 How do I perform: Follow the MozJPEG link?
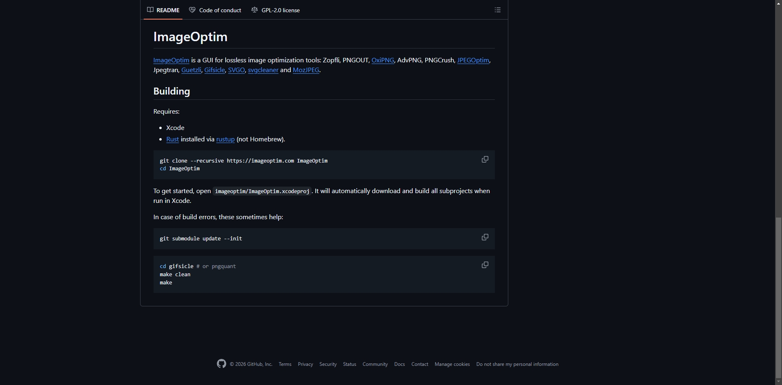(x=306, y=70)
